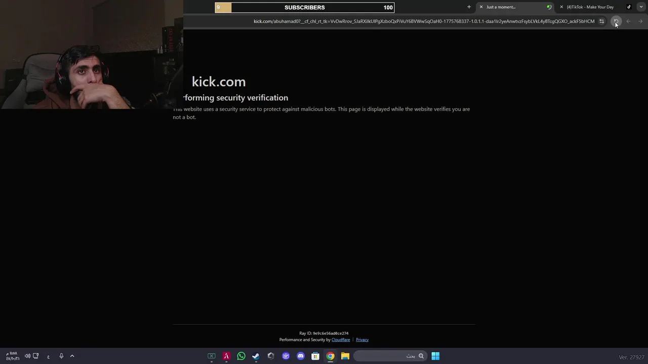Open the green X icon on taskbar
The image size is (648, 364).
tap(212, 356)
